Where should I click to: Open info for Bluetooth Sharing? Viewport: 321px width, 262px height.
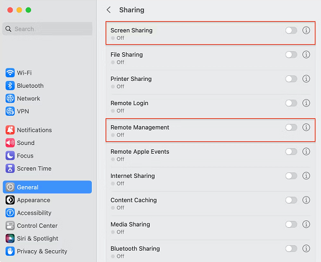click(306, 248)
